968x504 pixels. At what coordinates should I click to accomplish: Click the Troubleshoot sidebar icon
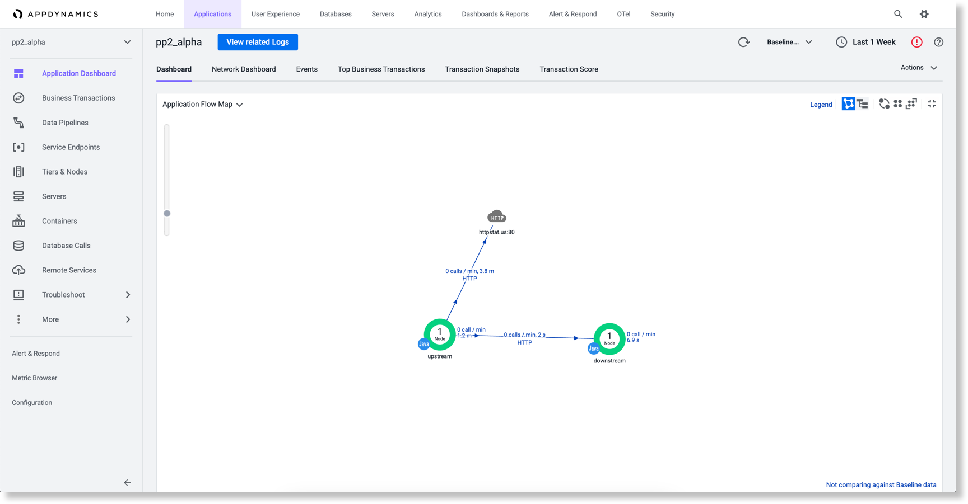tap(18, 295)
